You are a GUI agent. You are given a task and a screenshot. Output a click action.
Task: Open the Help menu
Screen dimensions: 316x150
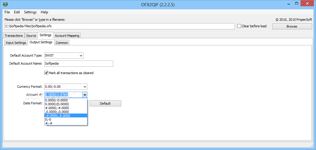point(44,12)
